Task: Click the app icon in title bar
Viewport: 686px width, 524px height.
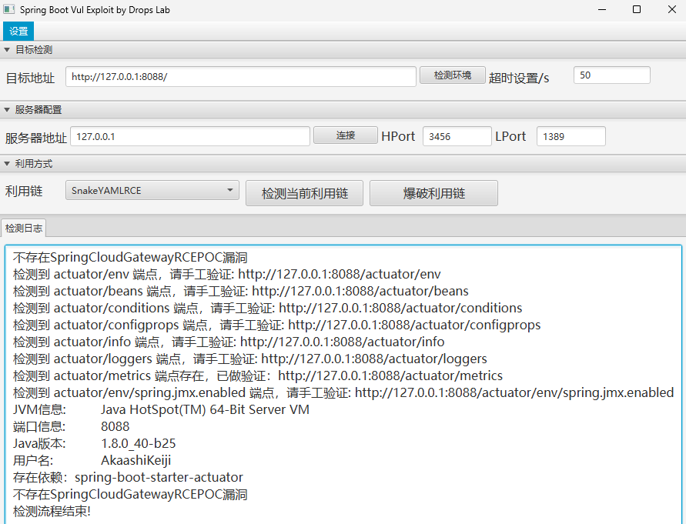Action: [8, 9]
